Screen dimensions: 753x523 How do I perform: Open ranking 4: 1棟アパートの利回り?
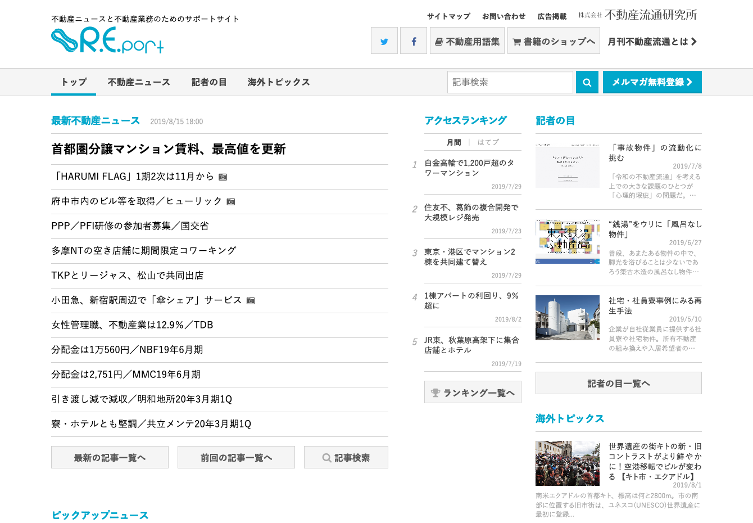[471, 301]
